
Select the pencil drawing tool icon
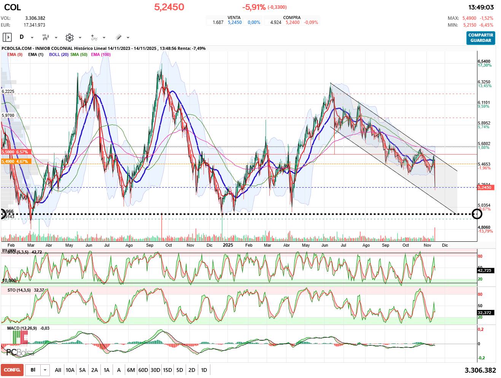[118, 37]
